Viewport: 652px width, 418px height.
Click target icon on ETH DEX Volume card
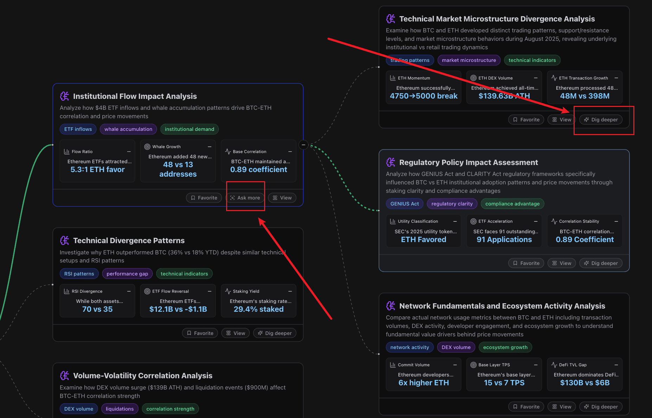pyautogui.click(x=473, y=78)
